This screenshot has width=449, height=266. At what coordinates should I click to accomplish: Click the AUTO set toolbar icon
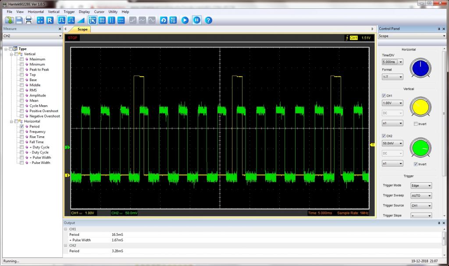[x=173, y=20]
